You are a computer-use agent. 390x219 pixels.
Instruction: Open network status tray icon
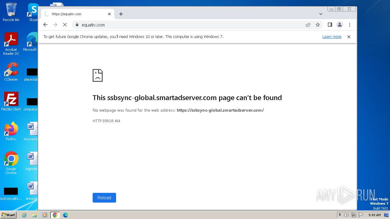click(x=354, y=215)
